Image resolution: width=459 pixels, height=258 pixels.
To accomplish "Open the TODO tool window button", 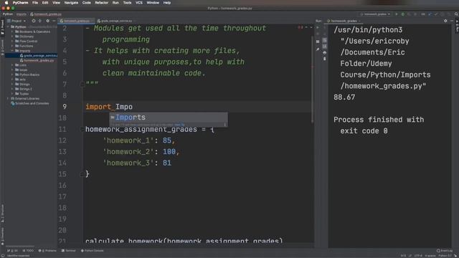I will 29,251.
